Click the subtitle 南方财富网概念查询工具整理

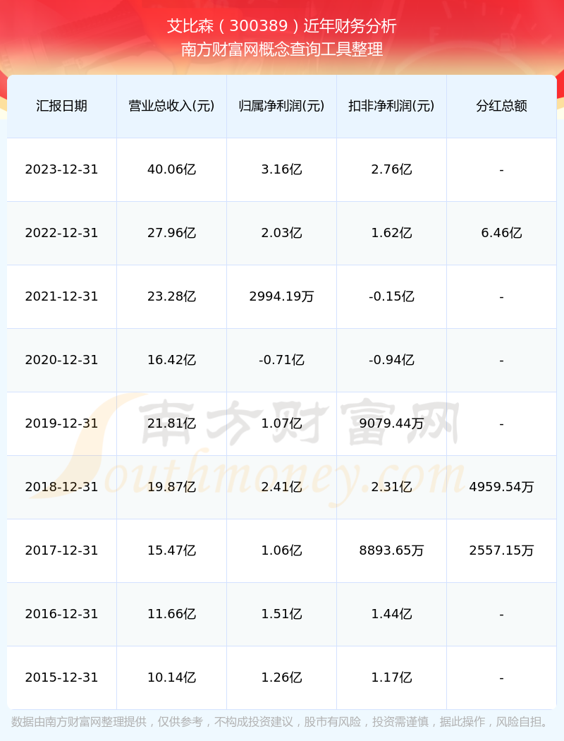click(282, 49)
